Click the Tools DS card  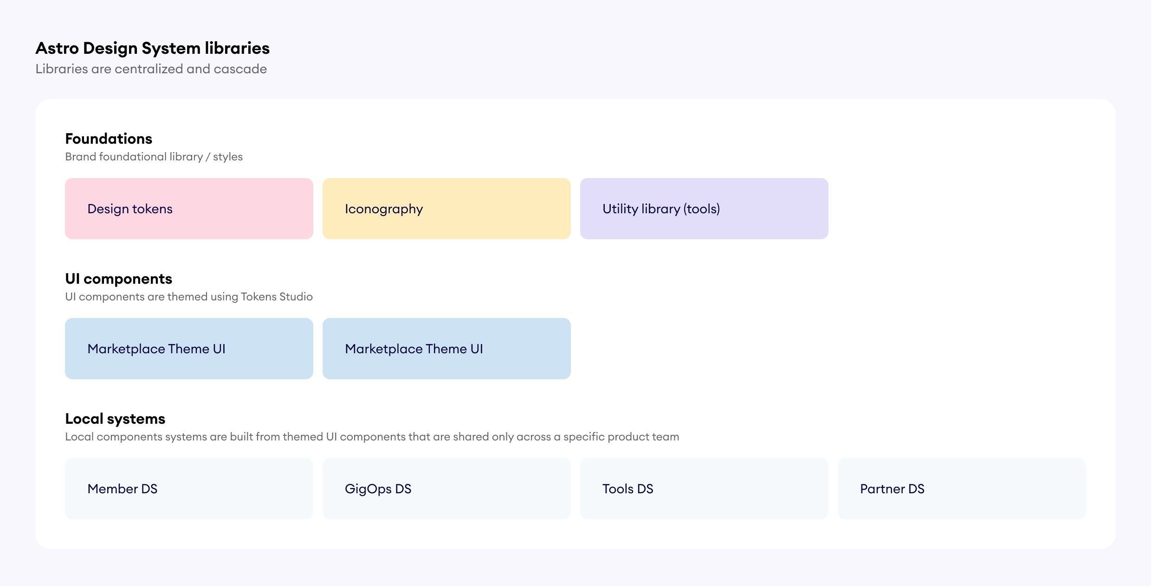point(704,489)
